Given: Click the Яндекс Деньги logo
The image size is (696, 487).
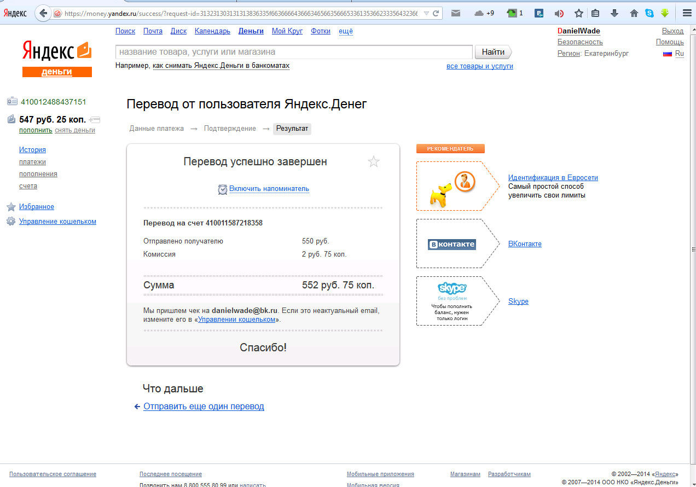Looking at the screenshot, I should pos(57,59).
